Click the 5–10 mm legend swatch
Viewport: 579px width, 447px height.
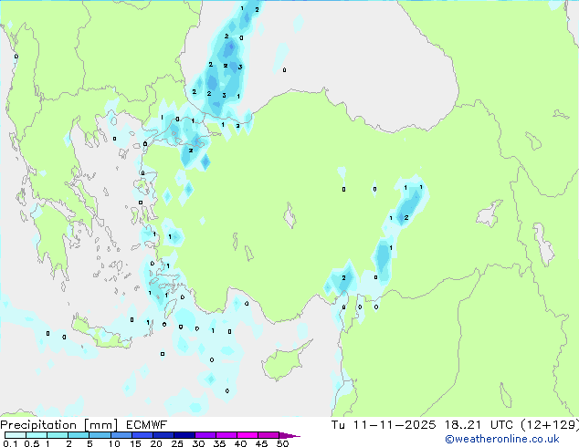100,435
